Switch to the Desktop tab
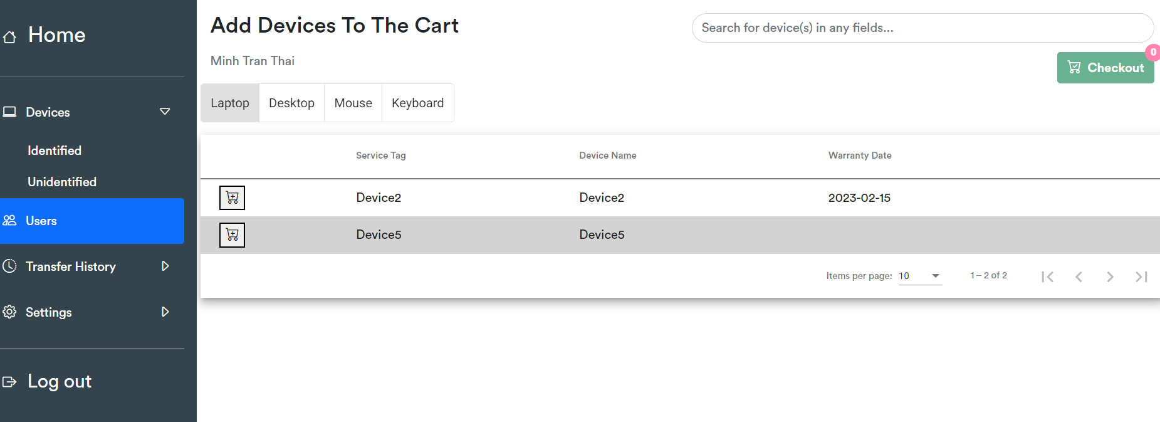The width and height of the screenshot is (1160, 422). pos(291,103)
